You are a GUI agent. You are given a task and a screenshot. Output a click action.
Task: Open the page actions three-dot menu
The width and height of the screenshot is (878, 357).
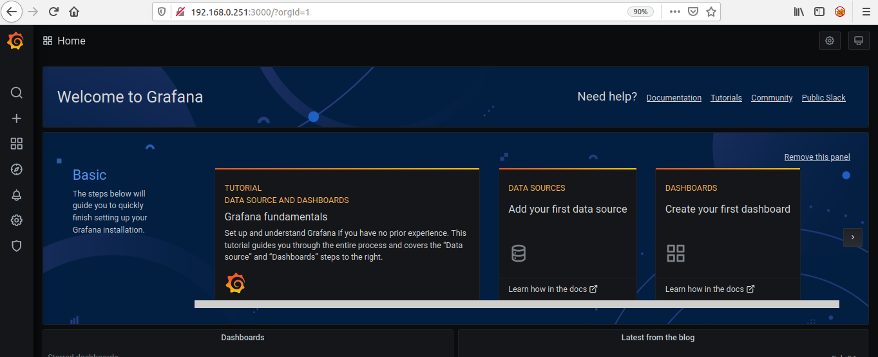(674, 12)
